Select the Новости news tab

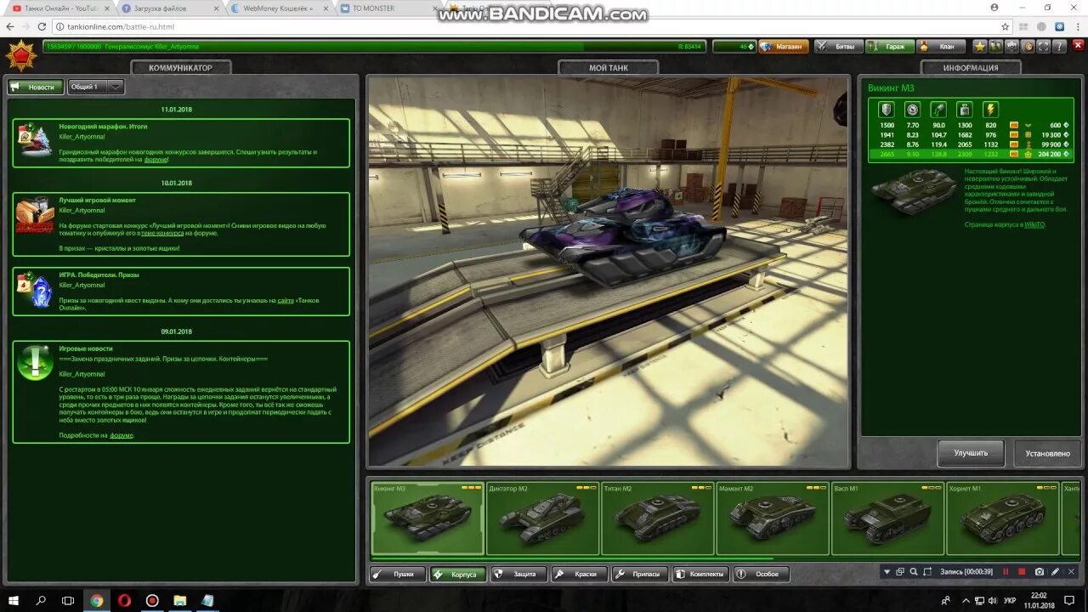(36, 87)
